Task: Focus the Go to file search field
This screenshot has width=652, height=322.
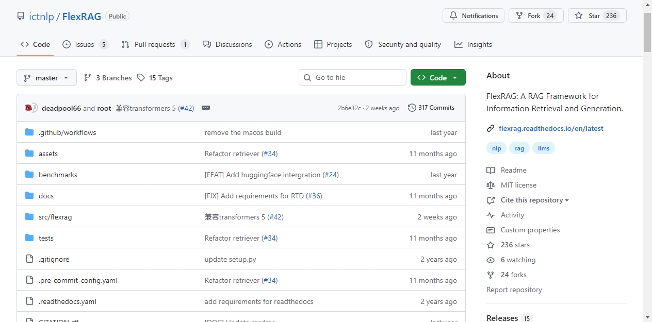Action: tap(352, 77)
